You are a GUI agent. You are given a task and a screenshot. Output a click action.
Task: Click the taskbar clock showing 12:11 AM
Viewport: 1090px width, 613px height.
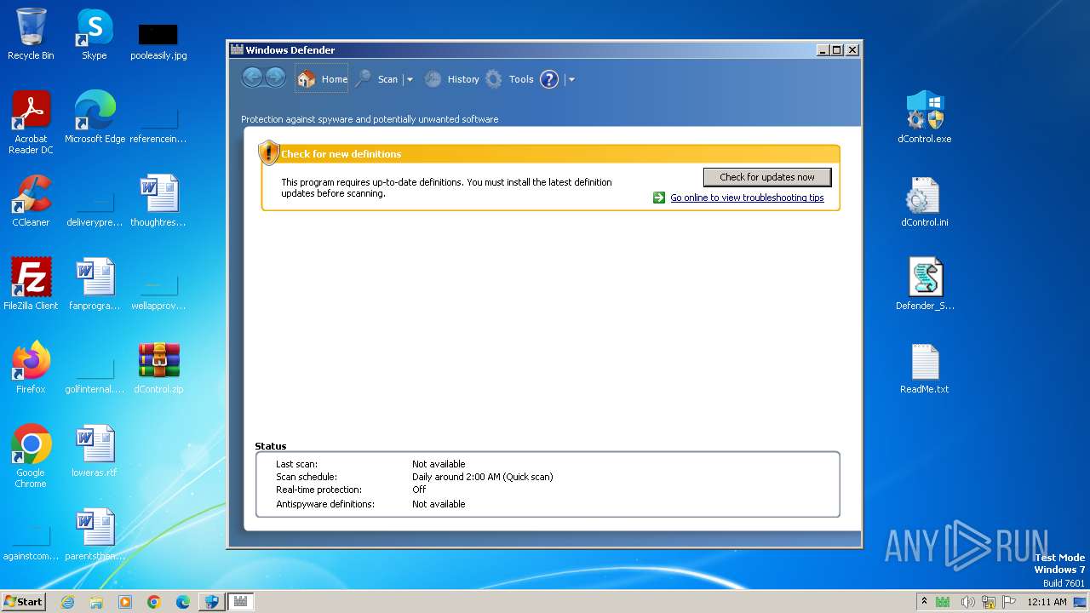[x=1047, y=602]
